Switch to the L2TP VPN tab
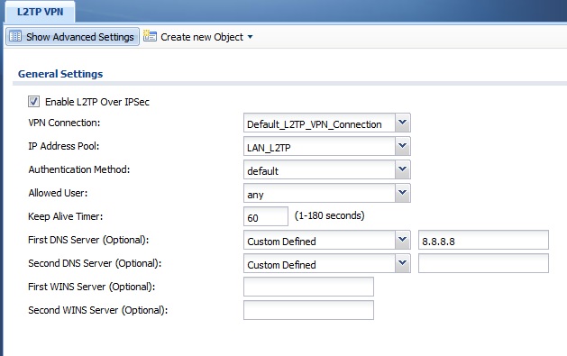 coord(40,12)
